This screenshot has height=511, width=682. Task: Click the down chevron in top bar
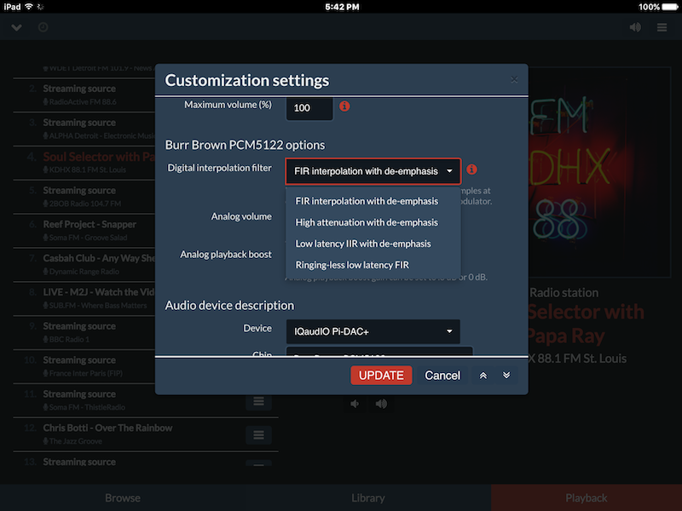pyautogui.click(x=16, y=27)
